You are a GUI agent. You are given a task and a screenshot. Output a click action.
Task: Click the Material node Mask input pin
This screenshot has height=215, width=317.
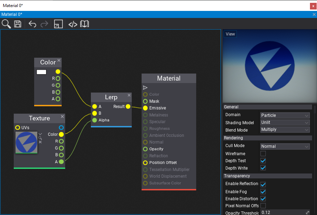145,101
